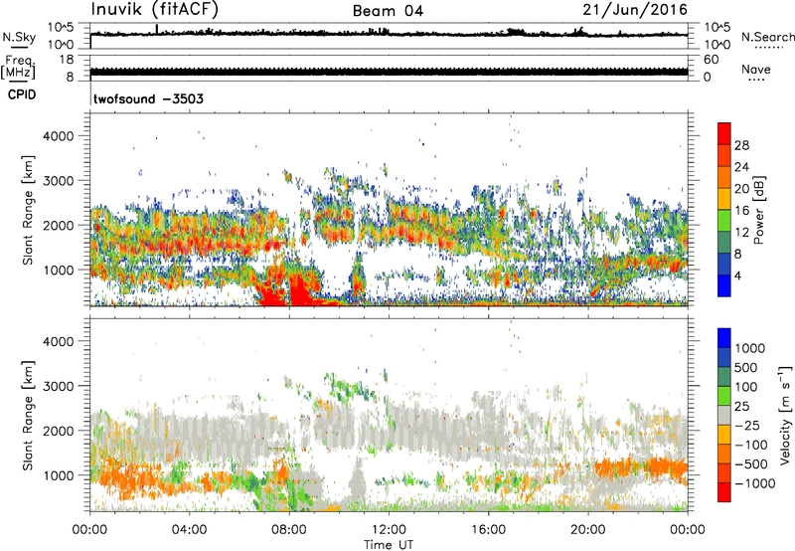Click the power color bar red segment
This screenshot has height=551, width=795.
coord(724,133)
